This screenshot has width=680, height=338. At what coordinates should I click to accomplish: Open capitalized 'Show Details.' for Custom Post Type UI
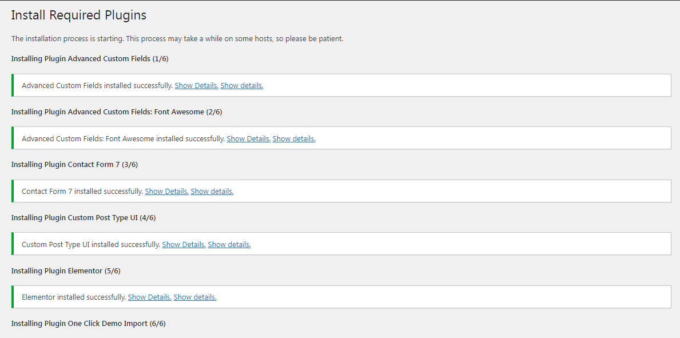click(x=184, y=244)
